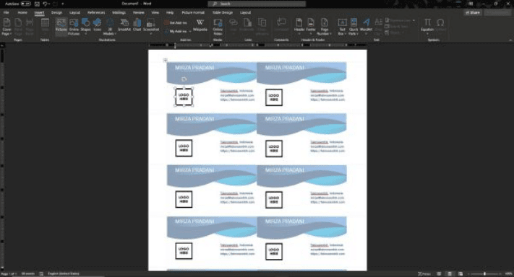Open the Wikipedia add-in
Image resolution: width=514 pixels, height=277 pixels.
200,25
